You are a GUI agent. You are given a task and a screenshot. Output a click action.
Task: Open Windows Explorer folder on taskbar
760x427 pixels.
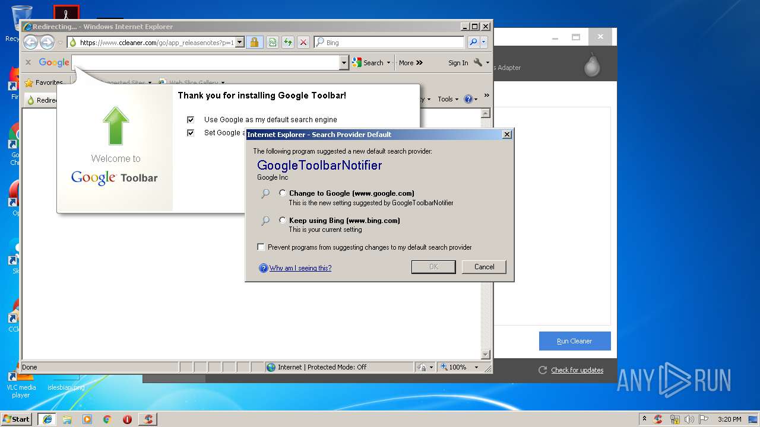coord(67,419)
